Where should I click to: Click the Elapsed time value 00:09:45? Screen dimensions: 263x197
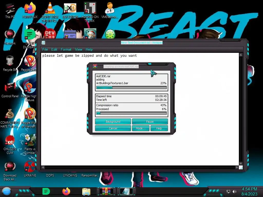pyautogui.click(x=161, y=96)
